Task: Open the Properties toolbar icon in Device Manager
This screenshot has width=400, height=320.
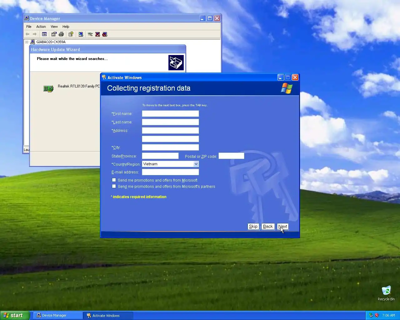Action: 54,34
